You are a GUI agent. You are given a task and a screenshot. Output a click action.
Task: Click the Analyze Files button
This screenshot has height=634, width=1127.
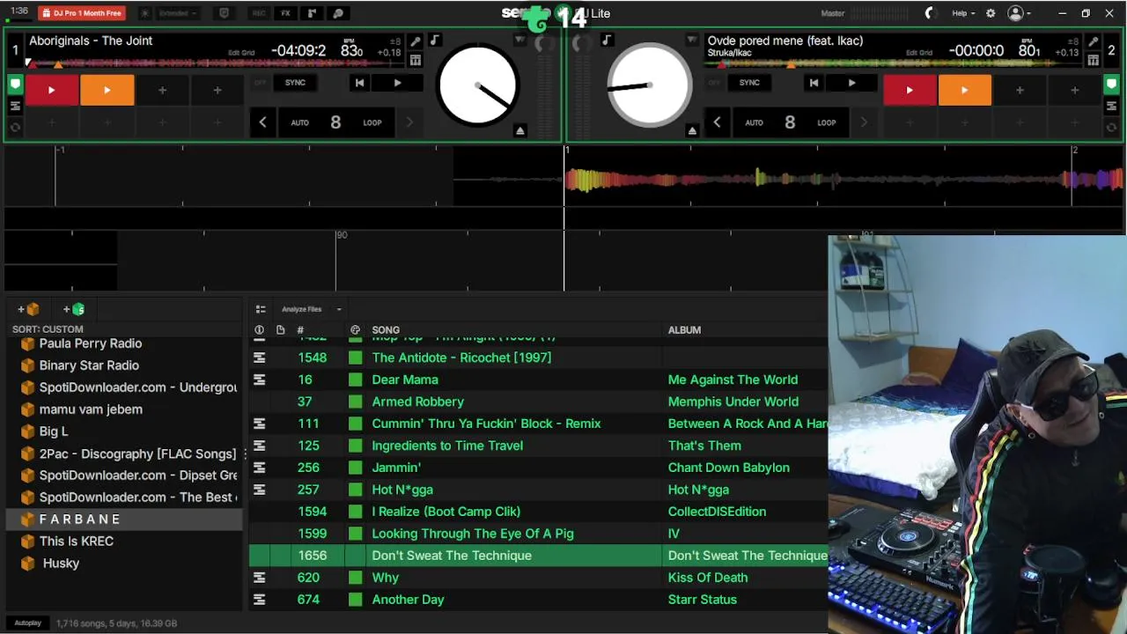pyautogui.click(x=301, y=309)
